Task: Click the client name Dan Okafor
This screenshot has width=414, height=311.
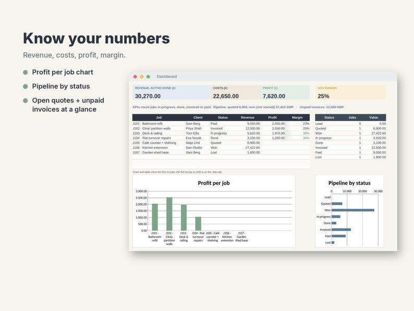Action: click(194, 148)
